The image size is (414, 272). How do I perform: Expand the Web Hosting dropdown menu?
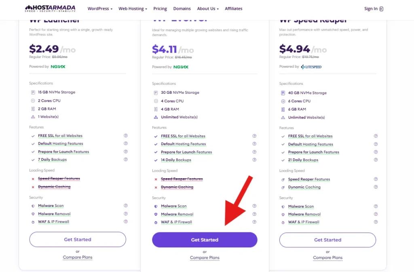coord(133,8)
